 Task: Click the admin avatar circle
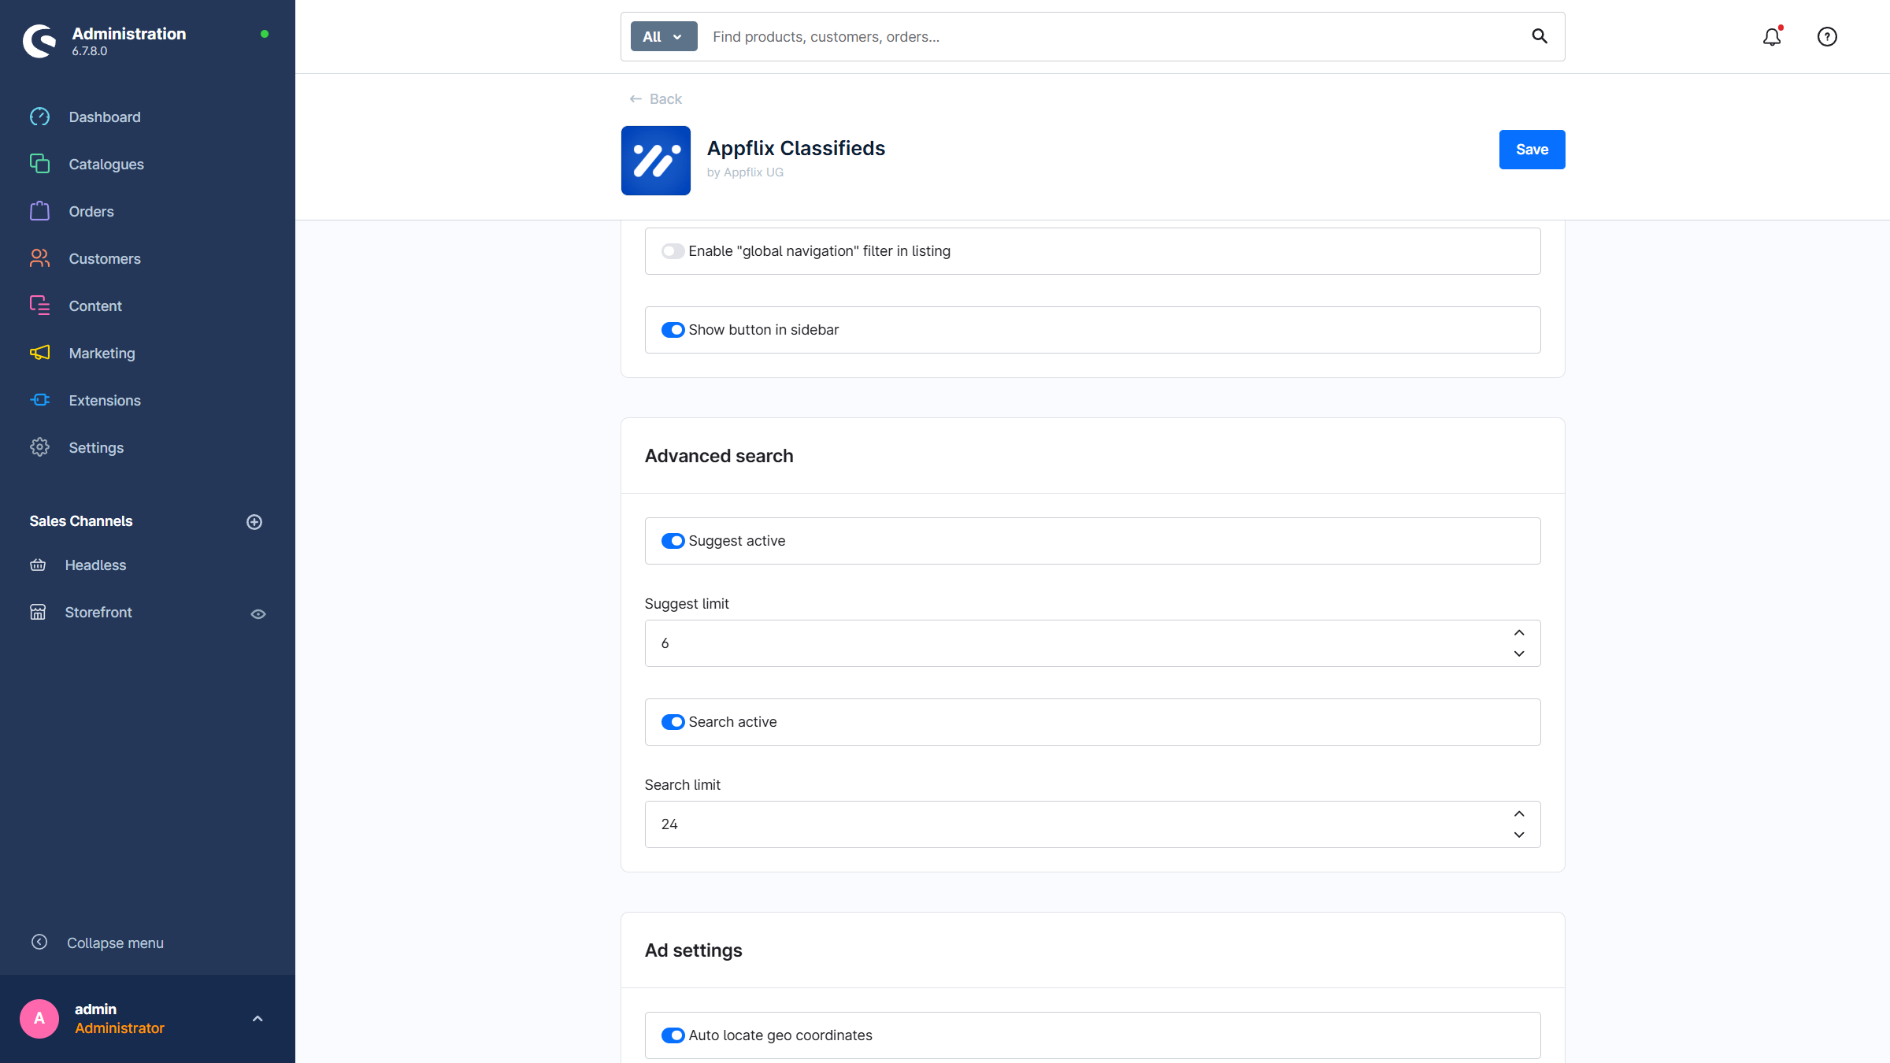[x=39, y=1019]
